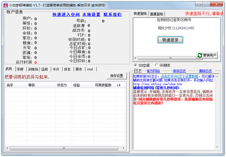This screenshot has width=226, height=157.
Task: Click the 保存日志 link
Action: [179, 71]
